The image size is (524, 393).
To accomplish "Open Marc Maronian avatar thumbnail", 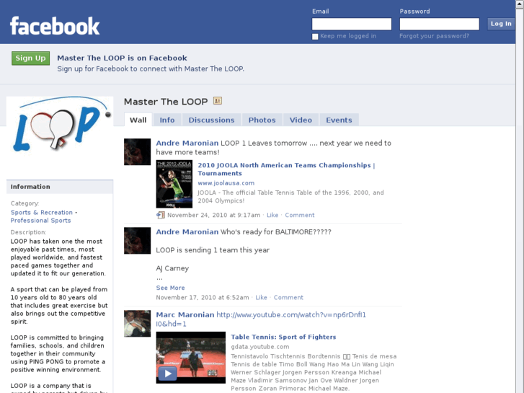I will (138, 324).
